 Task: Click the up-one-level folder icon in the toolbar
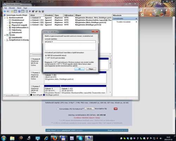(x=12, y=11)
